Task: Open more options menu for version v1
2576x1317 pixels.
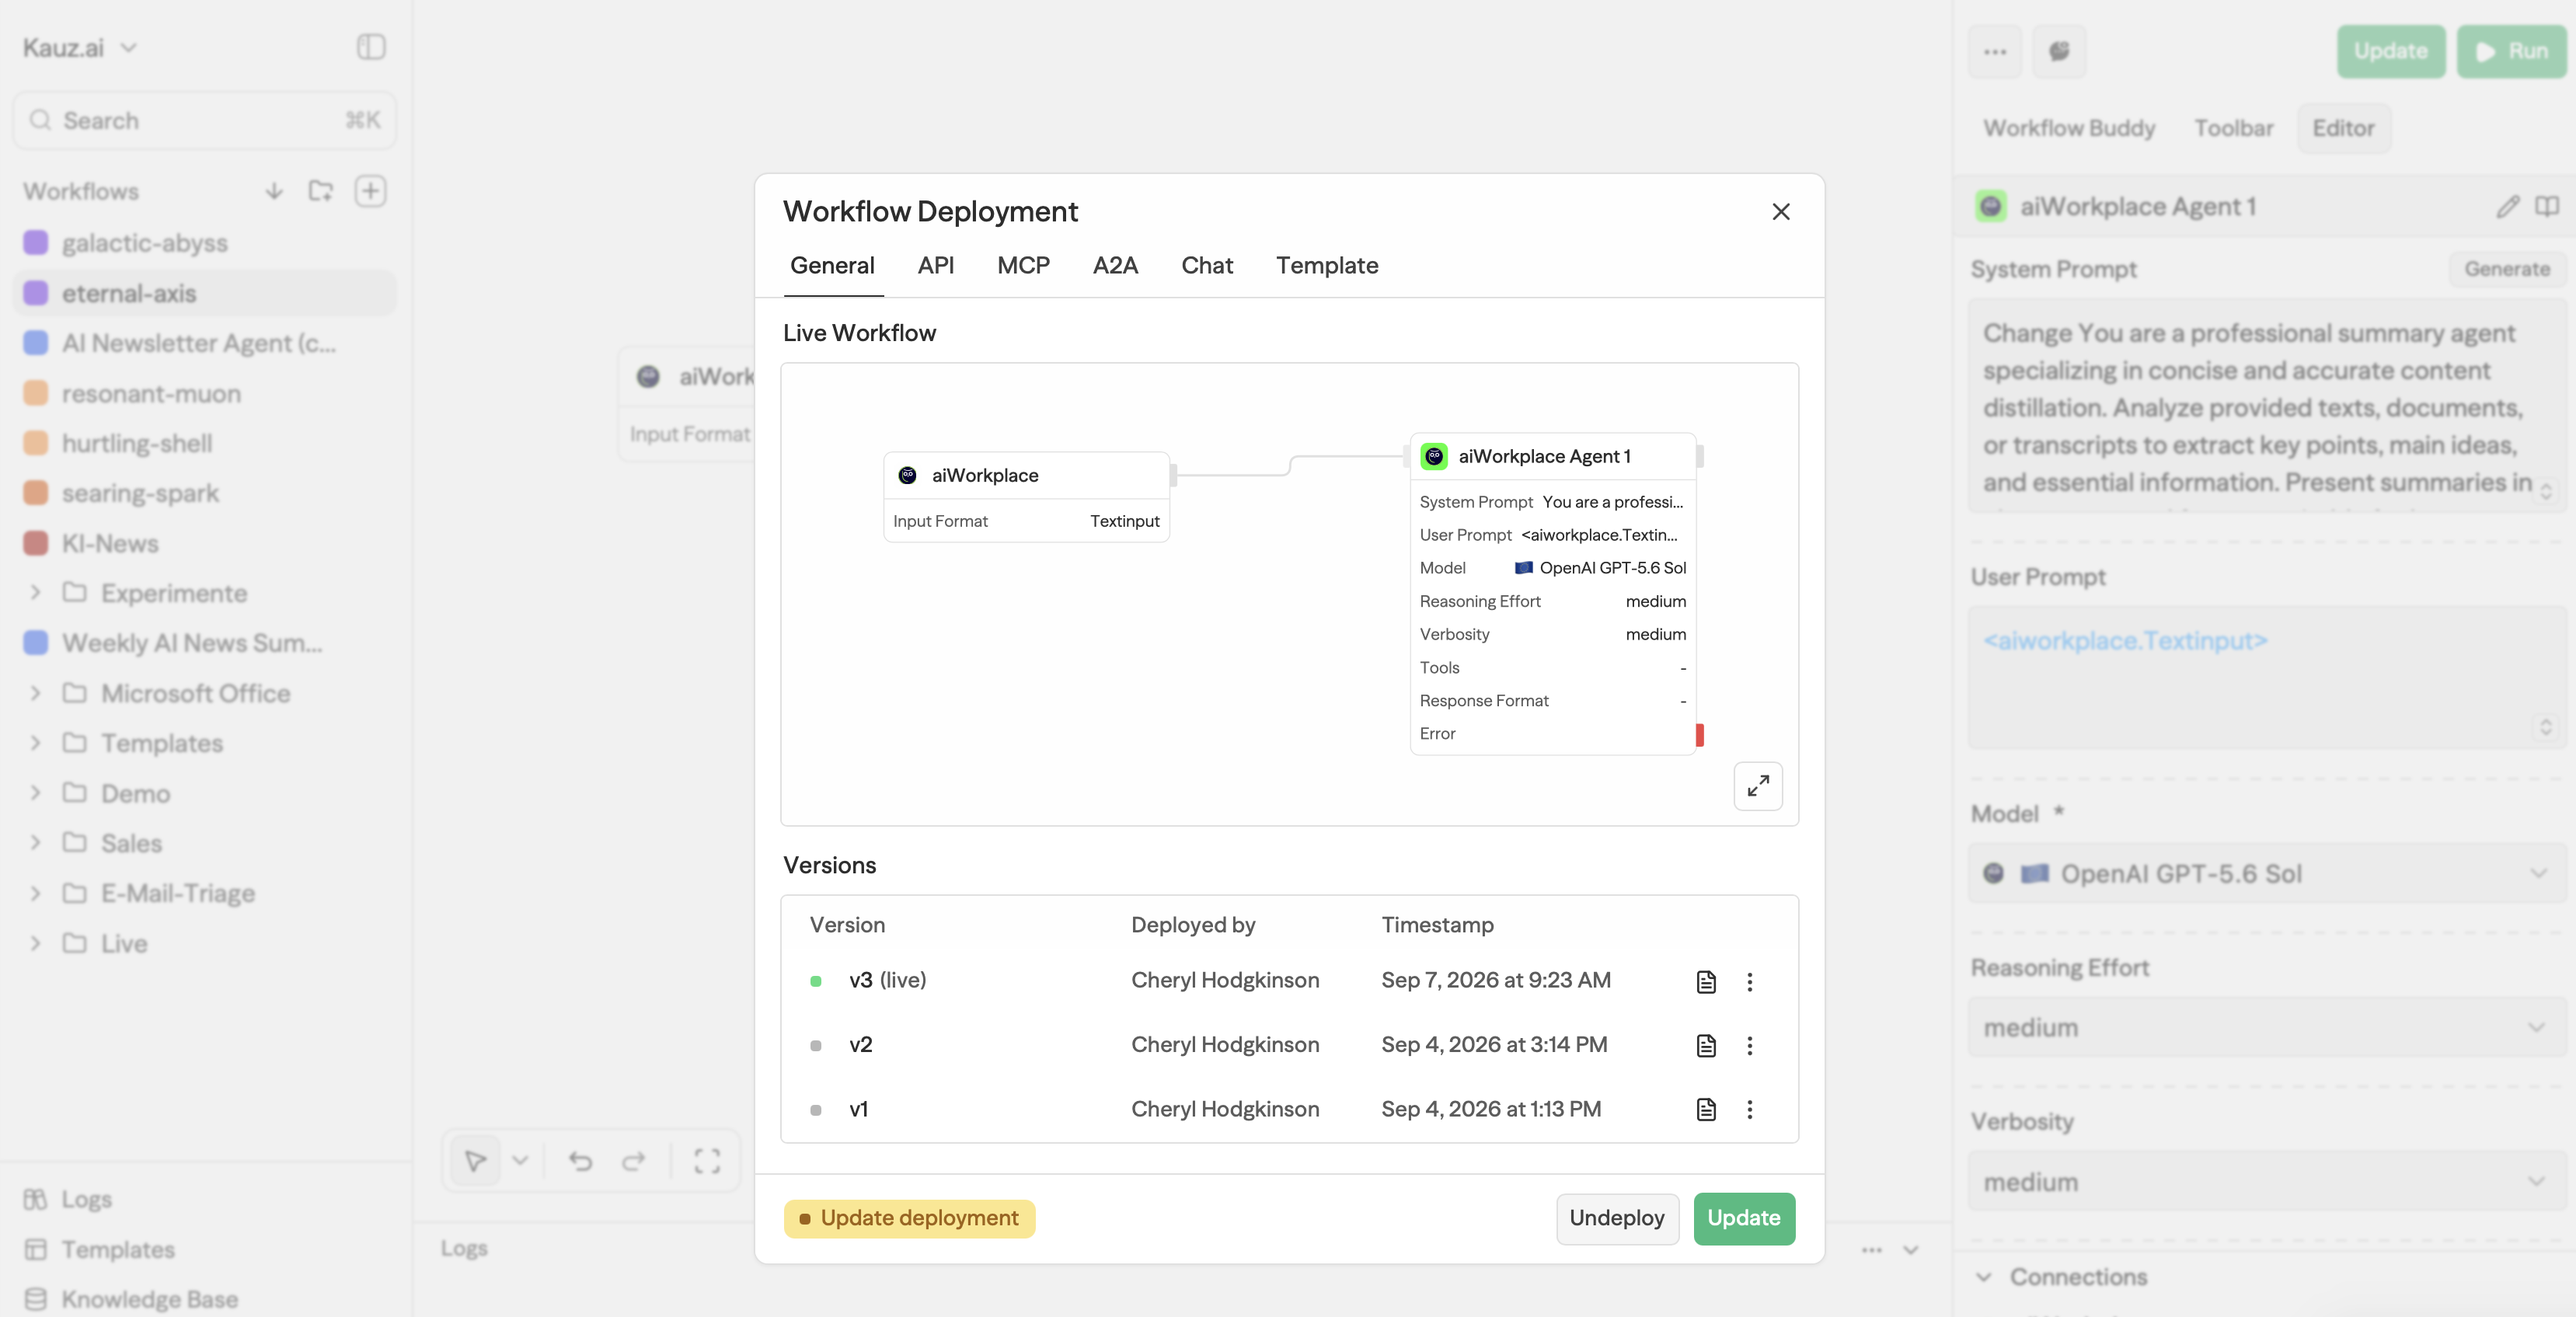Action: [1749, 1109]
